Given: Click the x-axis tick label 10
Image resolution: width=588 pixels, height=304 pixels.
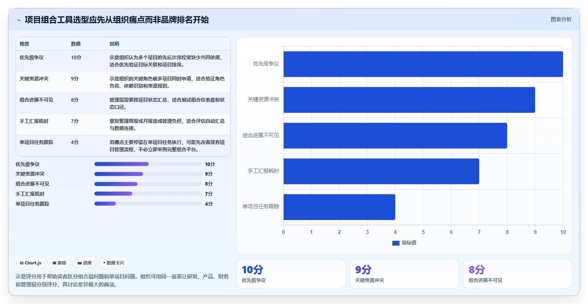Looking at the screenshot, I should coord(563,232).
